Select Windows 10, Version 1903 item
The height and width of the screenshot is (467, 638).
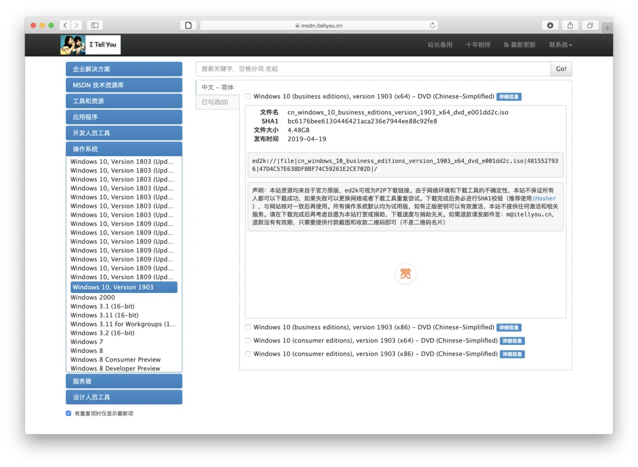pos(124,287)
